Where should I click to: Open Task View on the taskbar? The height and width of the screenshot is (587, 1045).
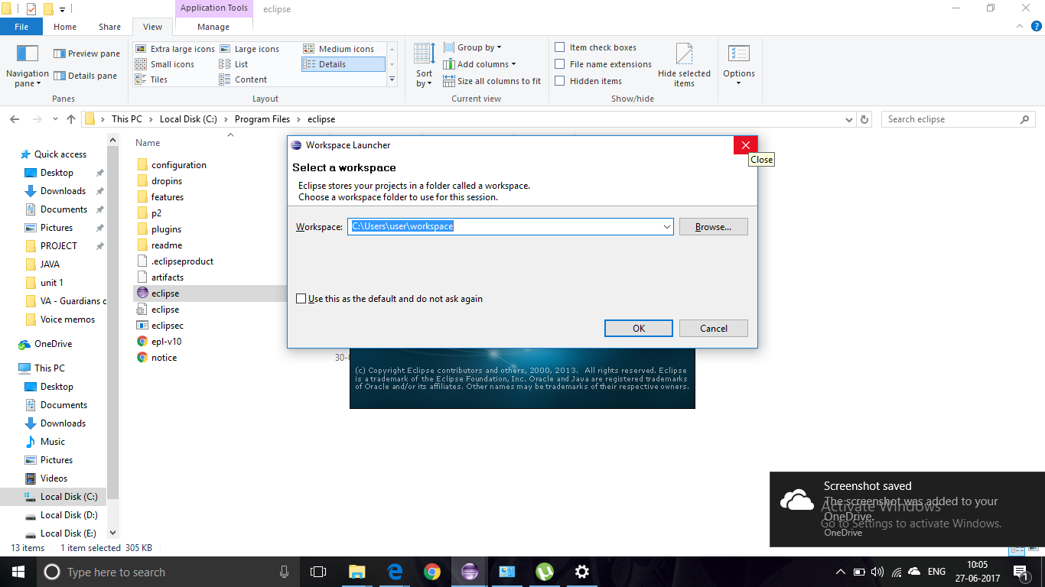[318, 572]
